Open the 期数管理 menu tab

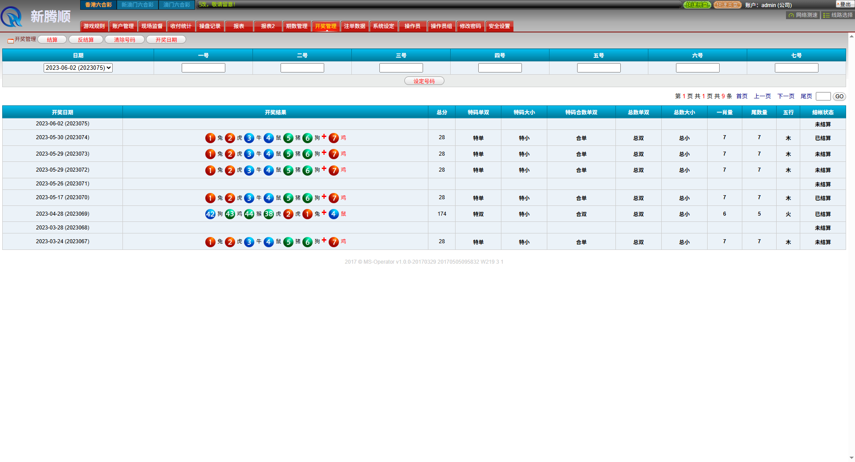[x=297, y=26]
